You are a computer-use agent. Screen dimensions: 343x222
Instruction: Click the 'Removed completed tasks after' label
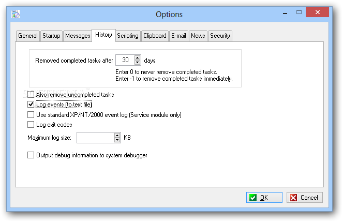[x=74, y=61]
